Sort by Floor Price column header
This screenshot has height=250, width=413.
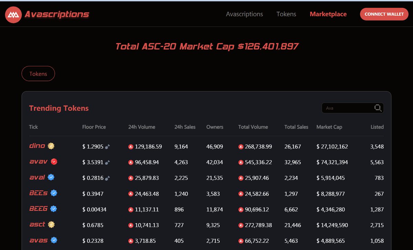(94, 127)
